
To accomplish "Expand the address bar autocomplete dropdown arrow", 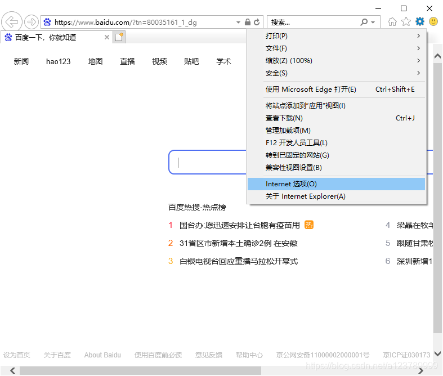I will tap(239, 23).
